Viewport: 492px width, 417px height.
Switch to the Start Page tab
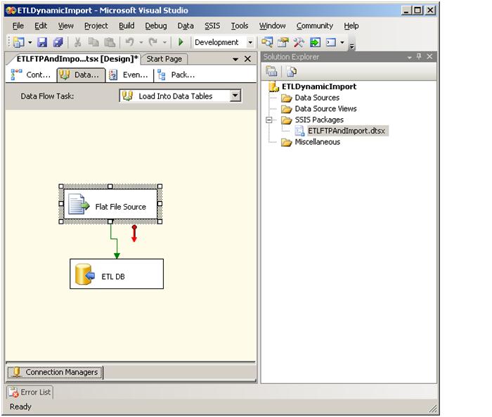pos(164,59)
